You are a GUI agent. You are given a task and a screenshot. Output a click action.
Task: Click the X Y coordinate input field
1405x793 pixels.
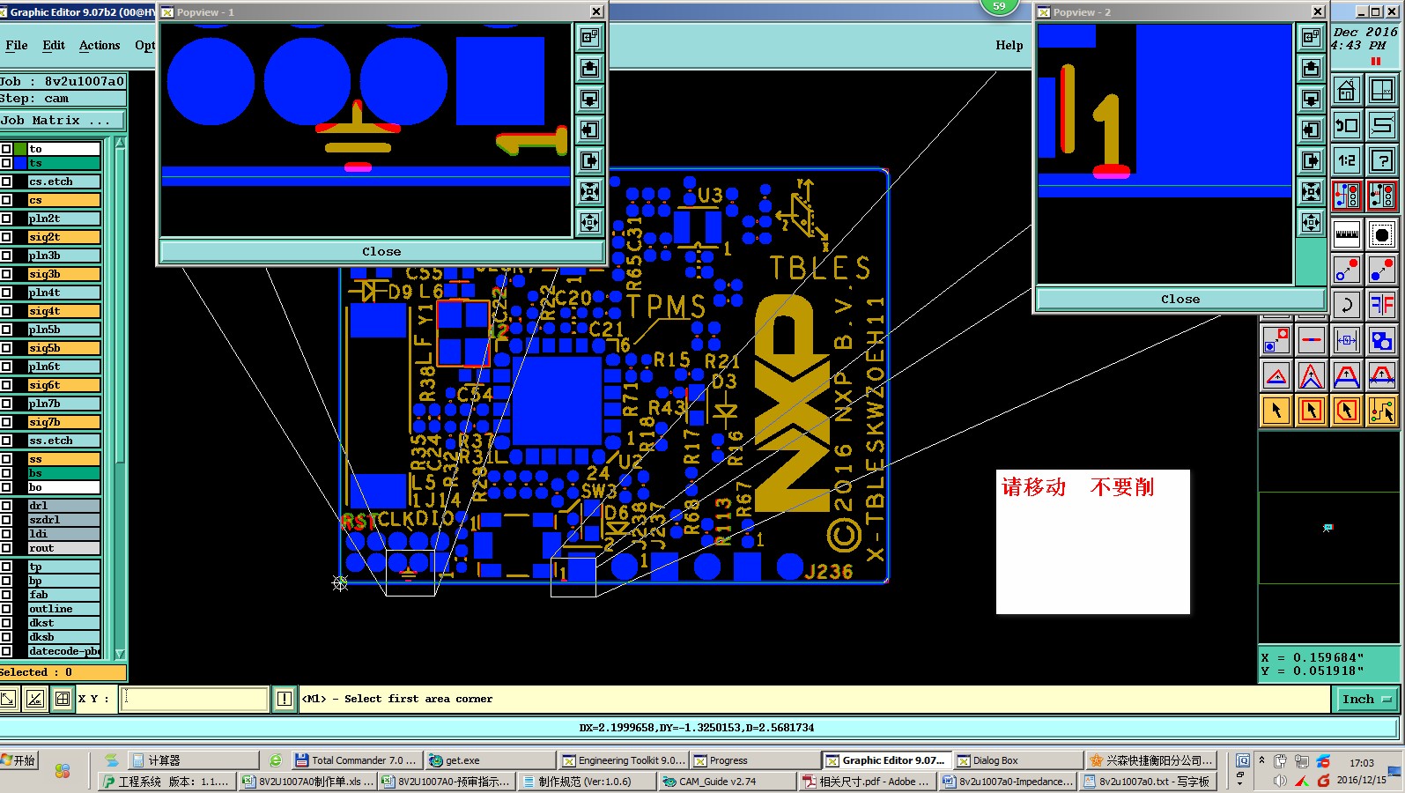(195, 699)
